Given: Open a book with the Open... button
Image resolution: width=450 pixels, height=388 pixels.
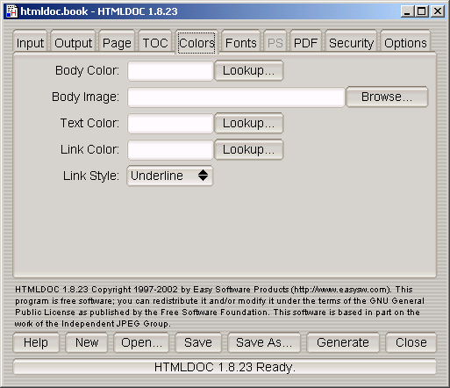Looking at the screenshot, I should pyautogui.click(x=141, y=342).
